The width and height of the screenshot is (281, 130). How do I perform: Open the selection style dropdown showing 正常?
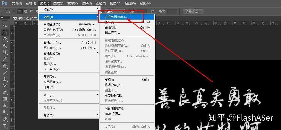pyautogui.click(x=115, y=11)
